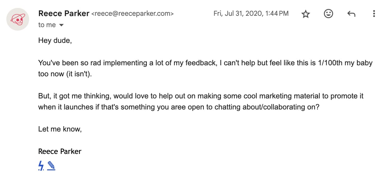The height and width of the screenshot is (188, 388).
Task: Click the misspelled word "aree" in body
Action: point(178,107)
